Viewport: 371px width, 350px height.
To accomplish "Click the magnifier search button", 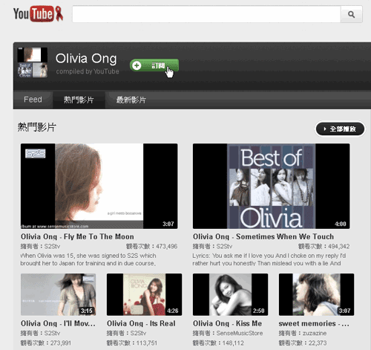I will (x=352, y=14).
